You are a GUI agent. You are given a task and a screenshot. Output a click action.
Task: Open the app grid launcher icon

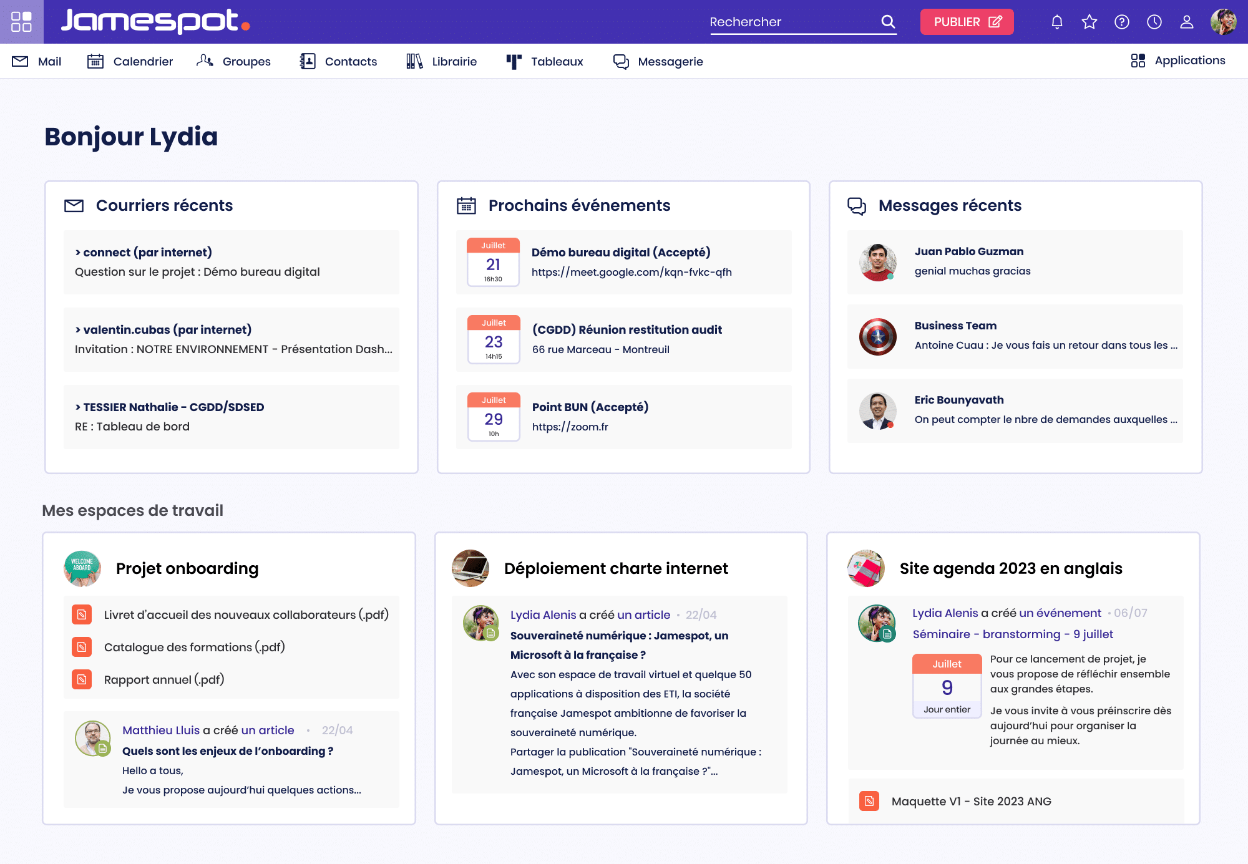click(x=21, y=22)
